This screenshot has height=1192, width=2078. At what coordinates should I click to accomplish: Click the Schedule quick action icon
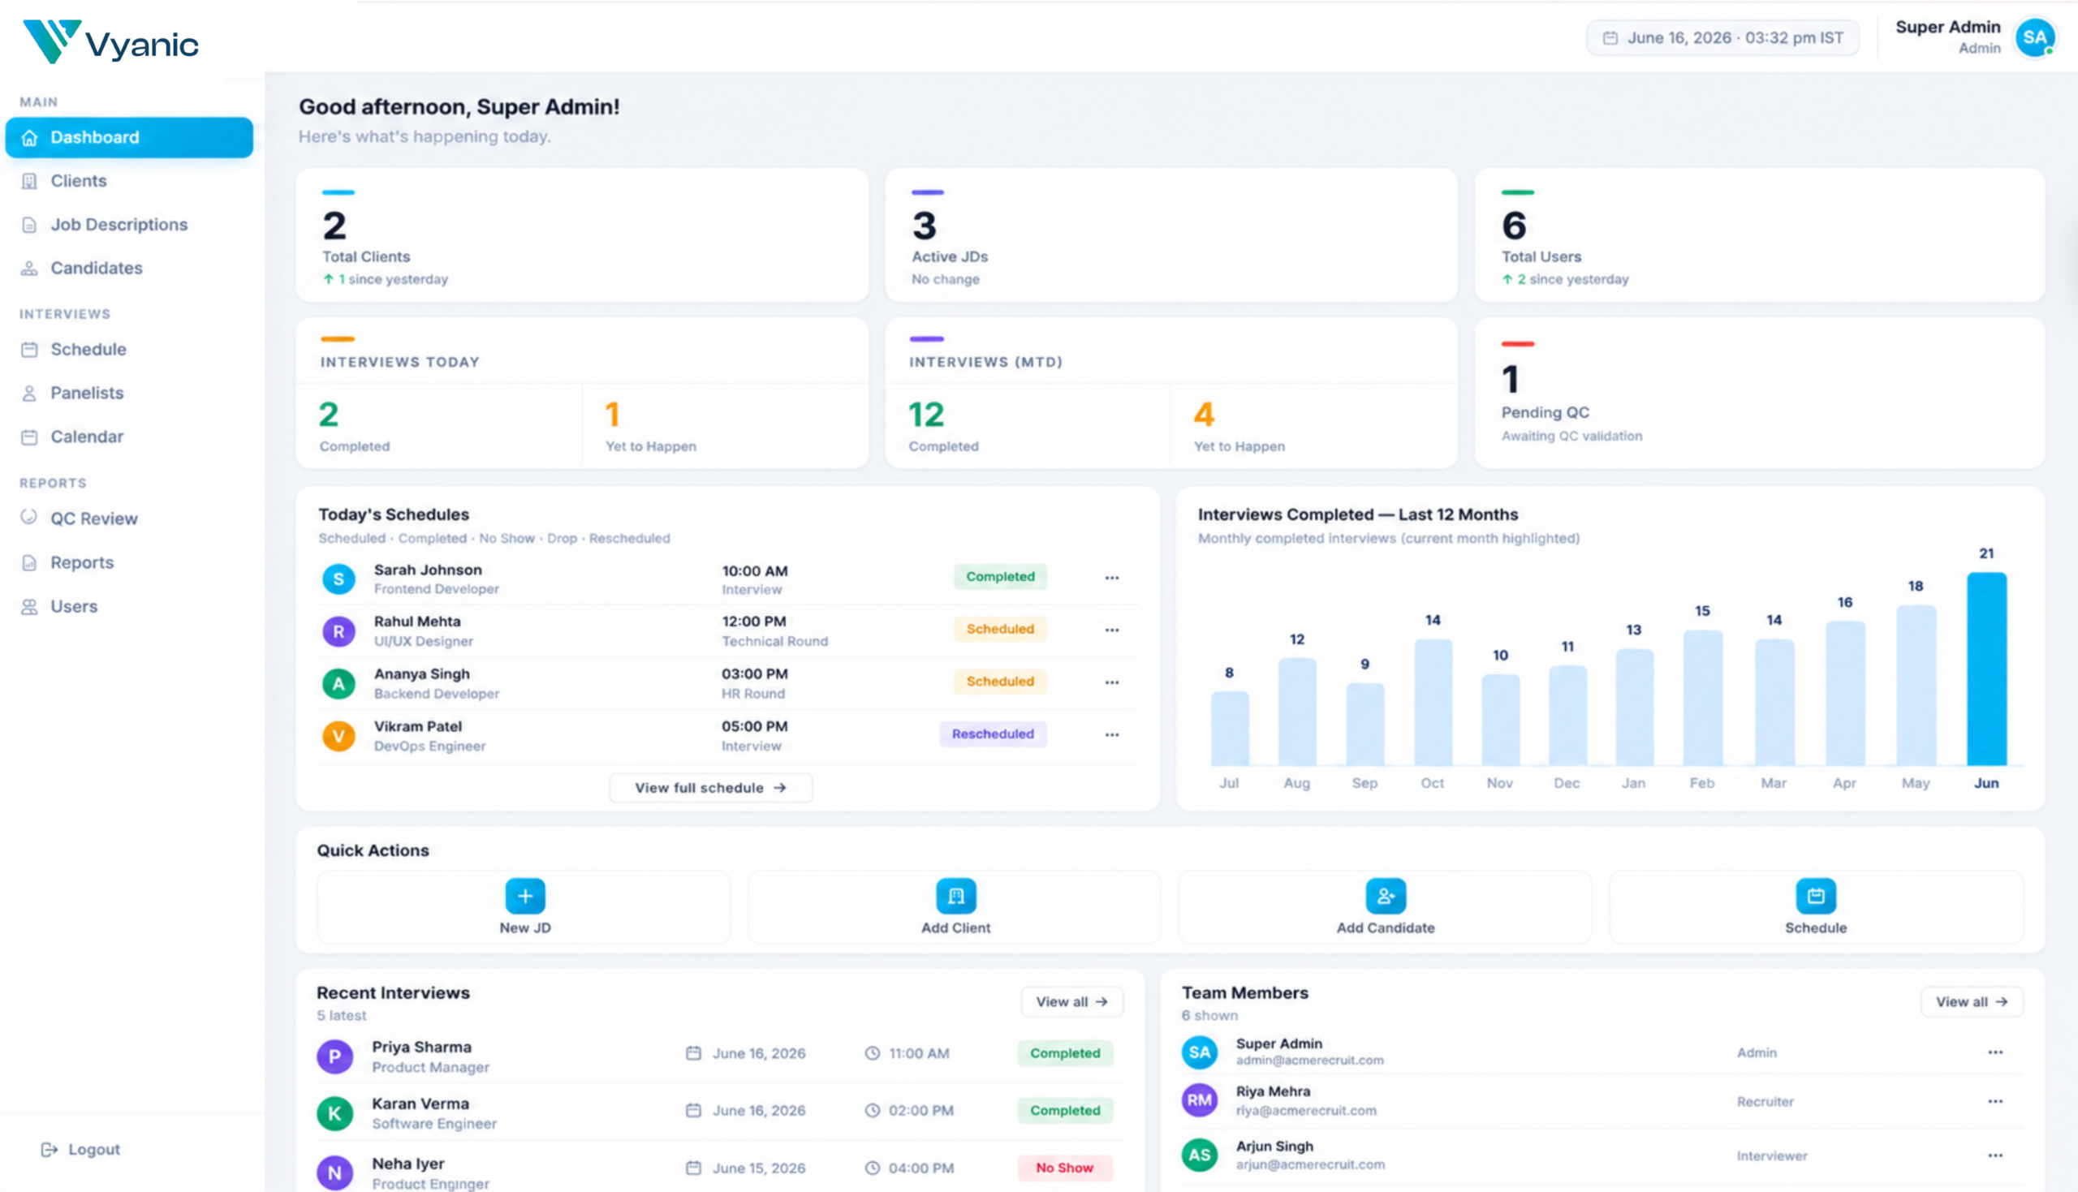[1815, 897]
